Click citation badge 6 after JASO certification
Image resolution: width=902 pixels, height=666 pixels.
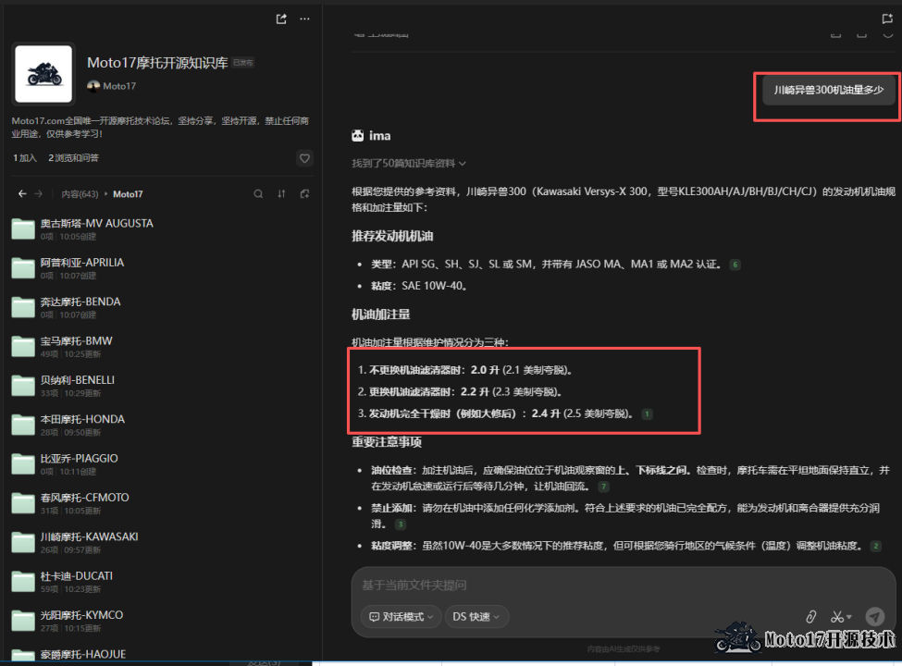coord(735,265)
